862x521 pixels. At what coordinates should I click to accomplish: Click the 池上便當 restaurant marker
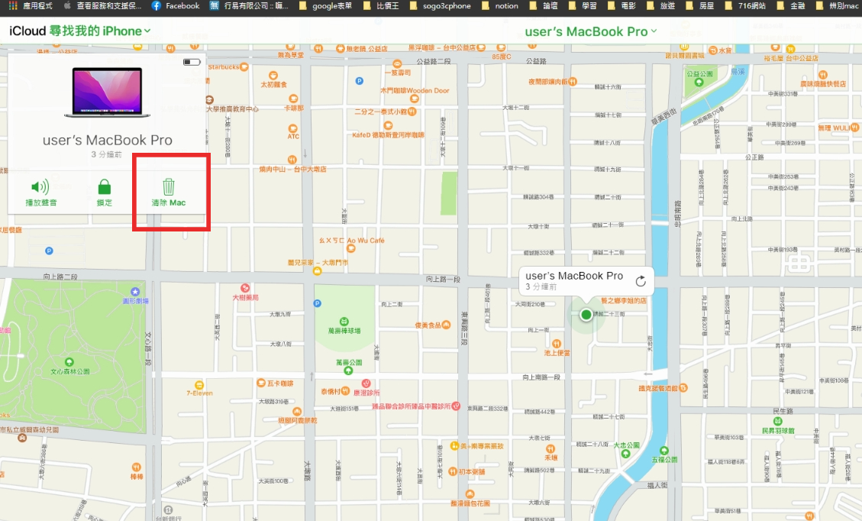coord(557,344)
